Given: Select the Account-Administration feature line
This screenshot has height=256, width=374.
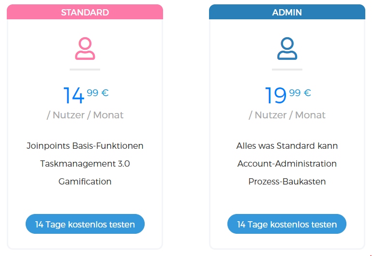Looking at the screenshot, I should [x=287, y=164].
